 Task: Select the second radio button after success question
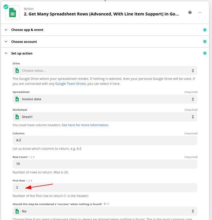(x=108, y=204)
